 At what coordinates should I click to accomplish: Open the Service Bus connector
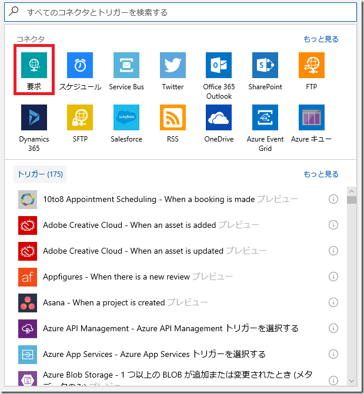pos(126,65)
